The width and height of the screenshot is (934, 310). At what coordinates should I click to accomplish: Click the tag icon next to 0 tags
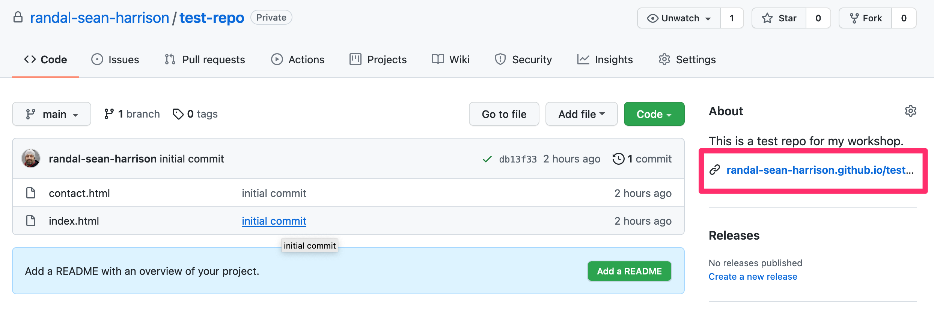(x=178, y=114)
